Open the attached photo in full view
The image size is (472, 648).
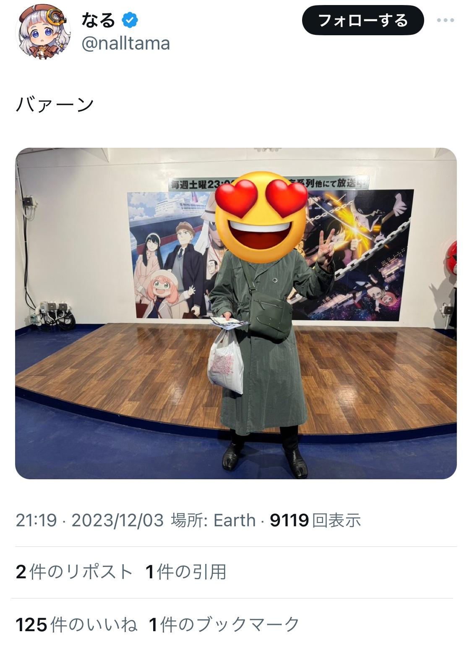(x=236, y=313)
